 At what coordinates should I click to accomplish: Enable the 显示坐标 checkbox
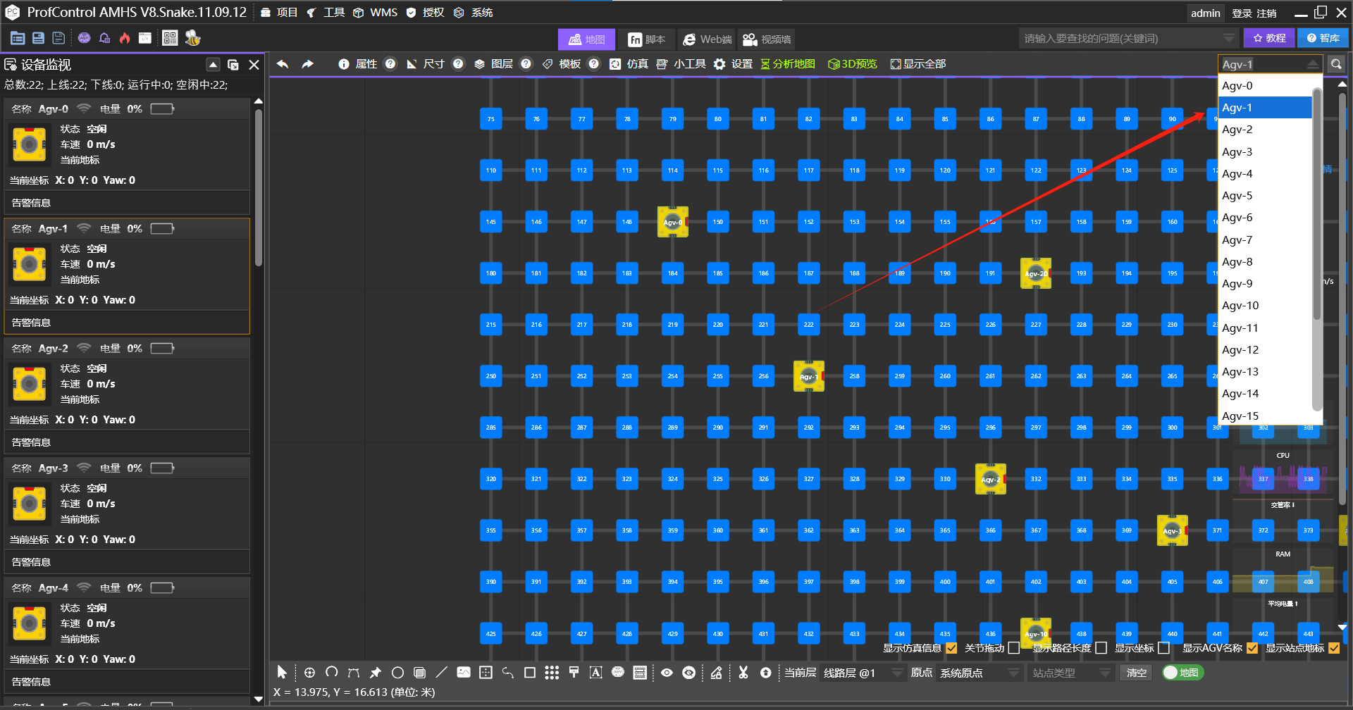click(1164, 648)
